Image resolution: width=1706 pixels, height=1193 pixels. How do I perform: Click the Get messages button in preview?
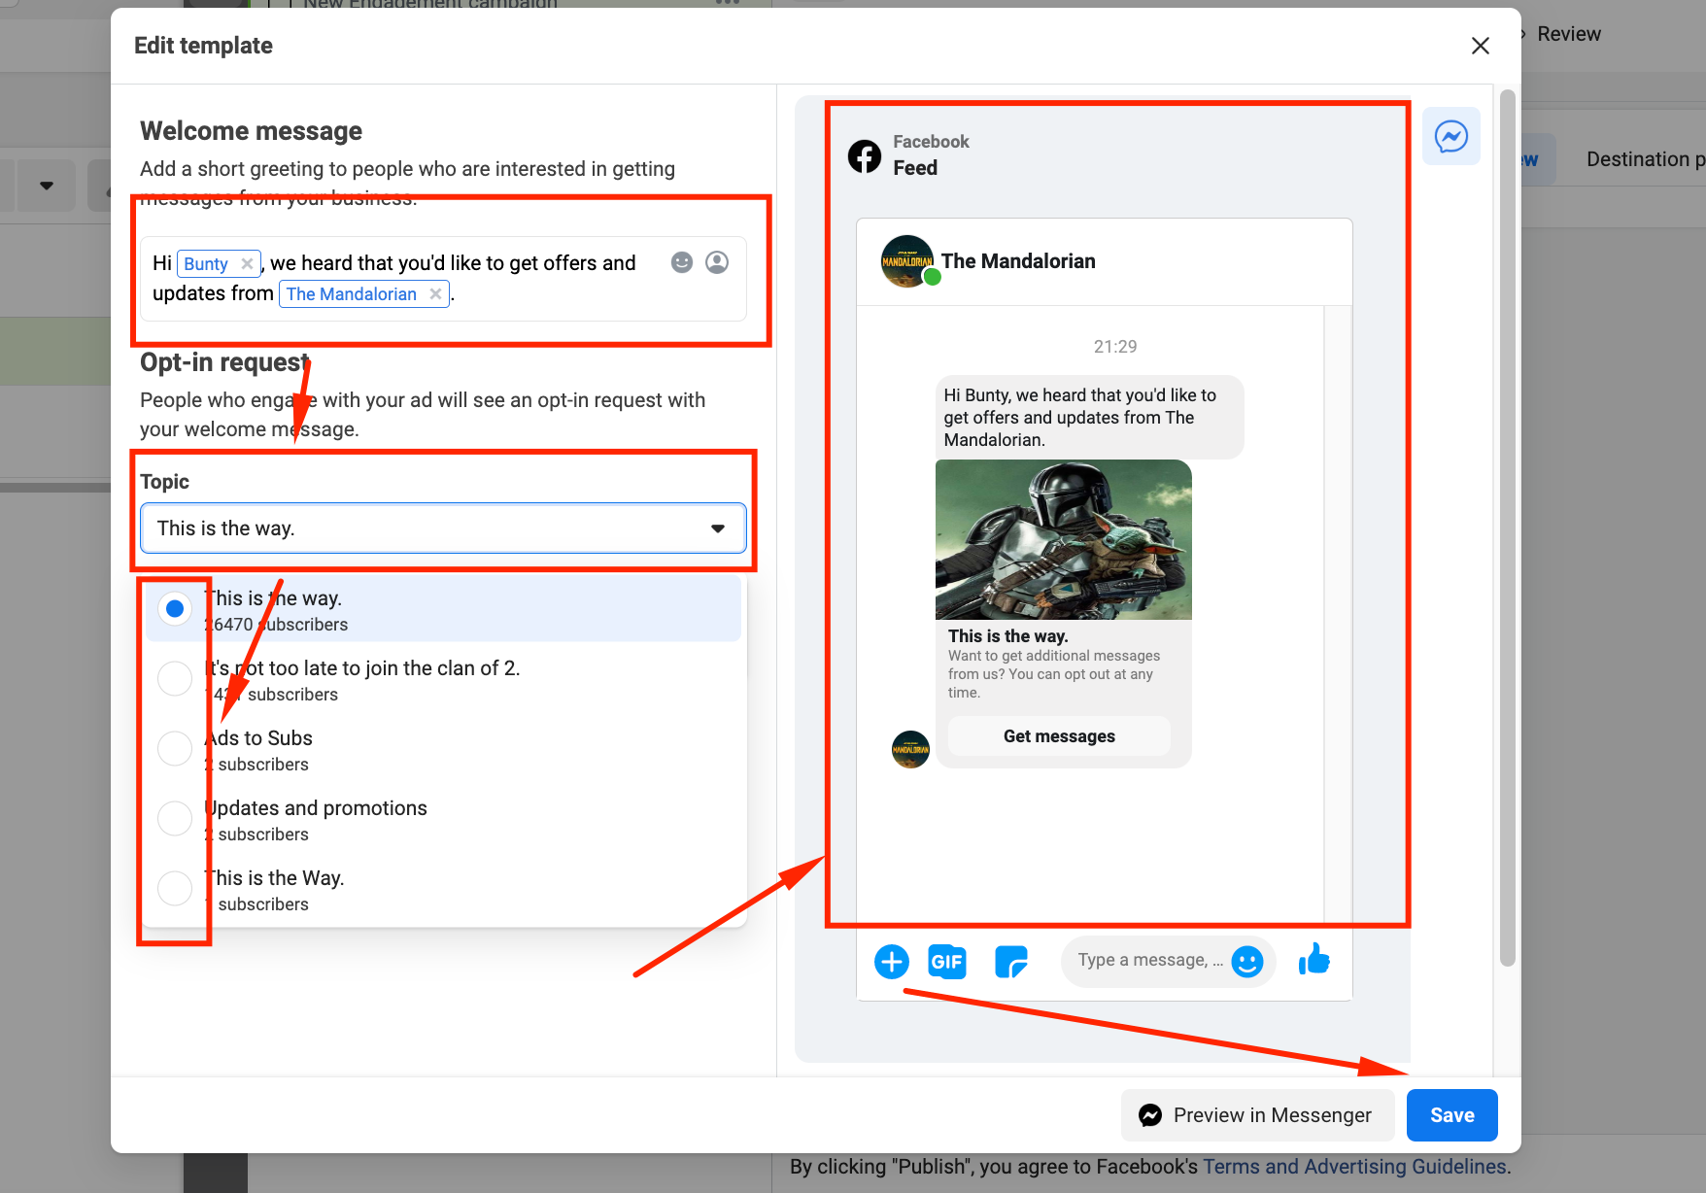coord(1059,736)
